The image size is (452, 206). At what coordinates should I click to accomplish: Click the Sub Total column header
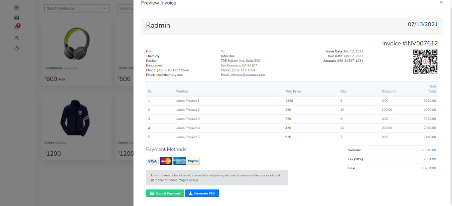click(x=432, y=88)
